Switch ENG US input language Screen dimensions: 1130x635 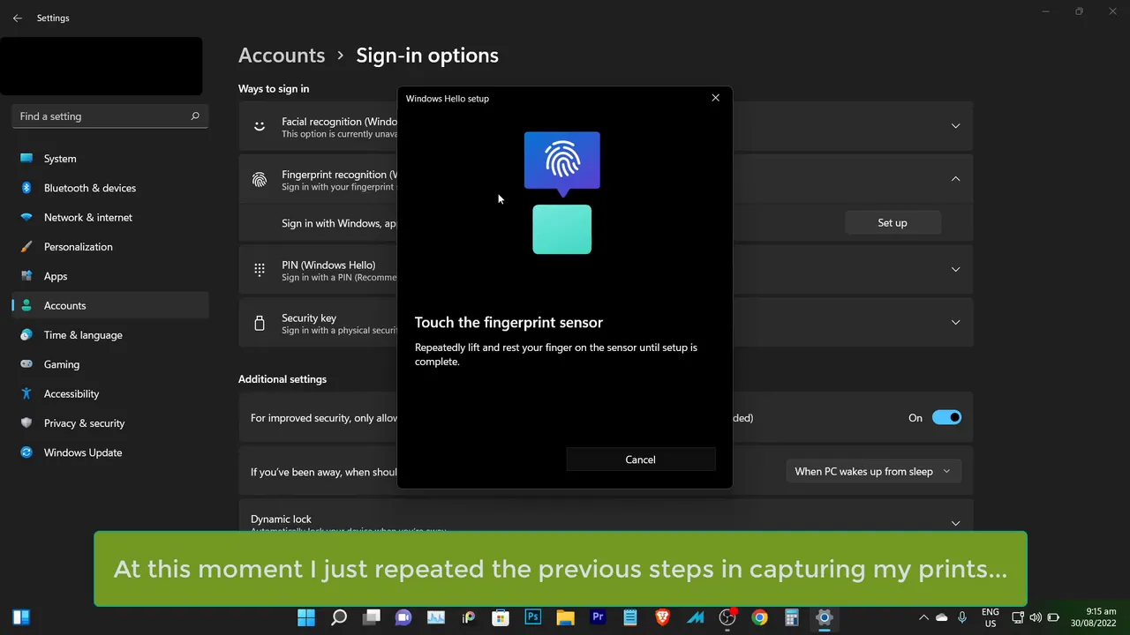pyautogui.click(x=991, y=617)
